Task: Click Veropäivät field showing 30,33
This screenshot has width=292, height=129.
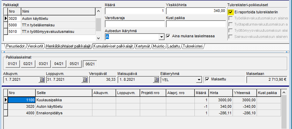Action: click(x=103, y=80)
